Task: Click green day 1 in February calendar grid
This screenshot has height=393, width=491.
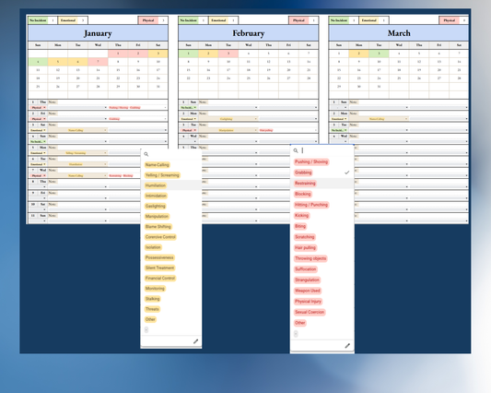Action: 189,54
